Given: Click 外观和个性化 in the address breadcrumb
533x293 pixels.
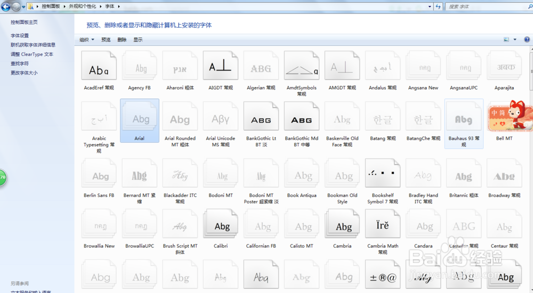Looking at the screenshot, I should (83, 6).
